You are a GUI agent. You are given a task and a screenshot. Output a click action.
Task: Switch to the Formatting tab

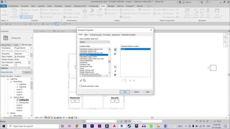[107, 35]
